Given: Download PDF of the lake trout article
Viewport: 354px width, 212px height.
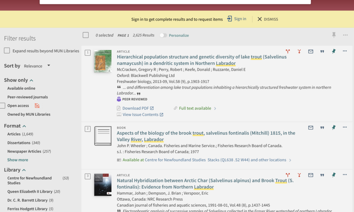Looking at the screenshot, I should tap(136, 108).
